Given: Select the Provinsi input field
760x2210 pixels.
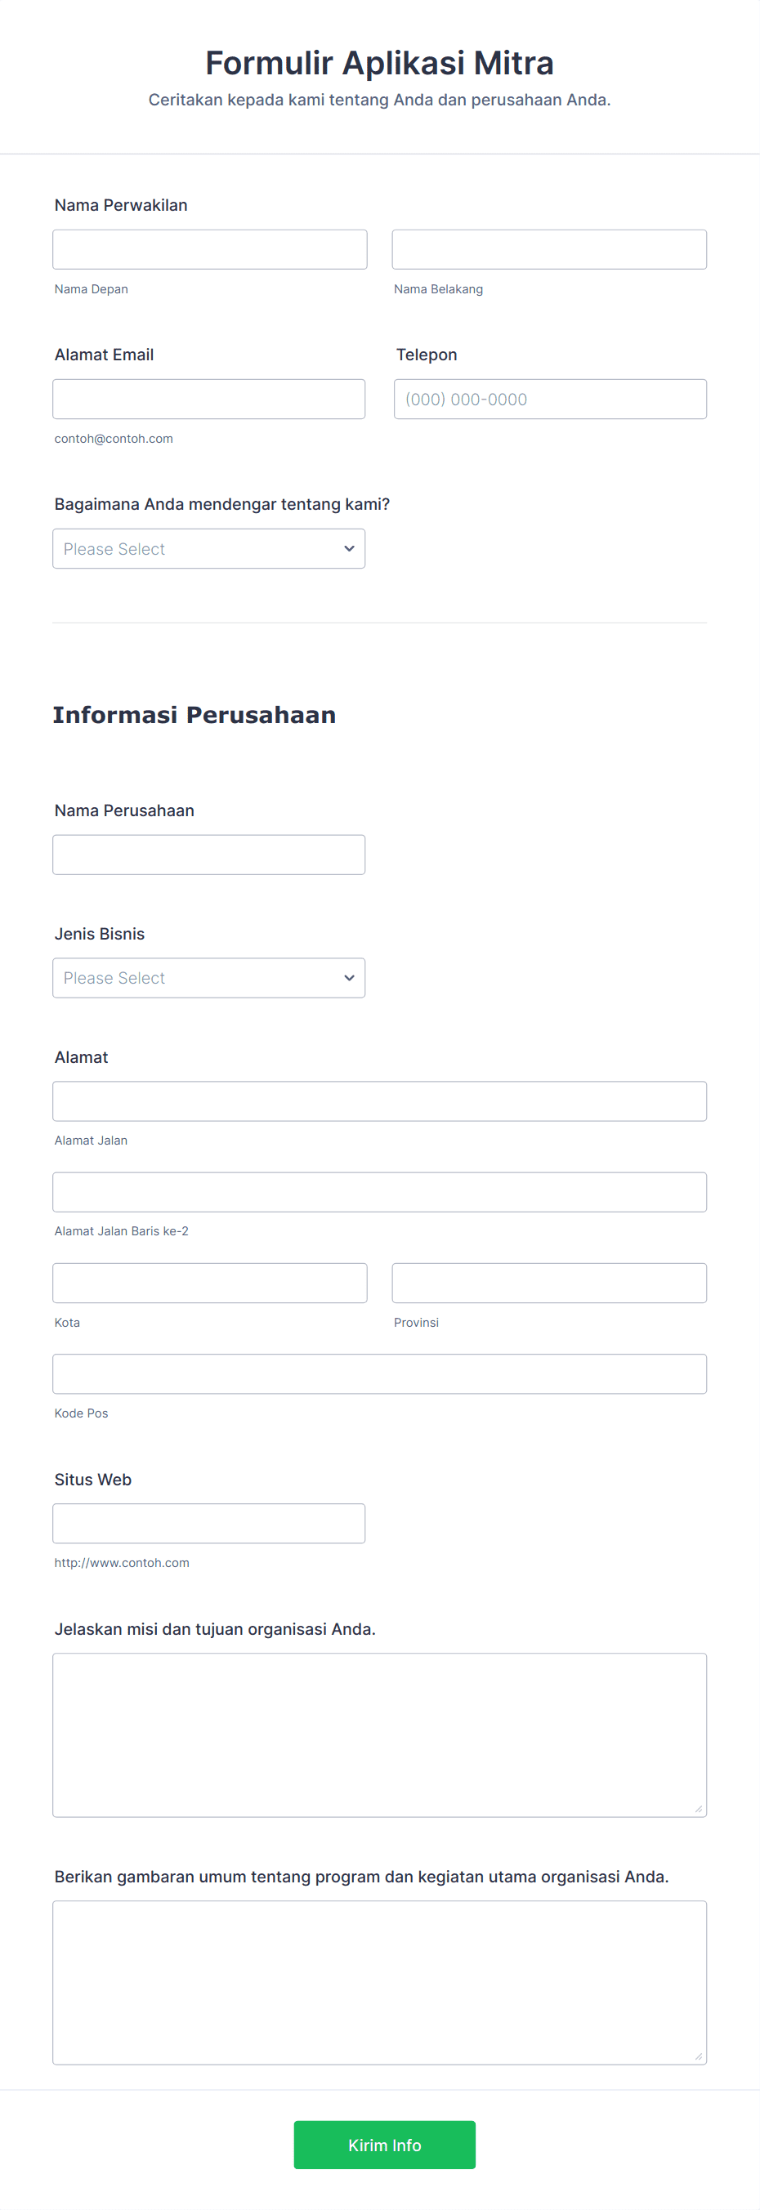Looking at the screenshot, I should (x=548, y=1283).
